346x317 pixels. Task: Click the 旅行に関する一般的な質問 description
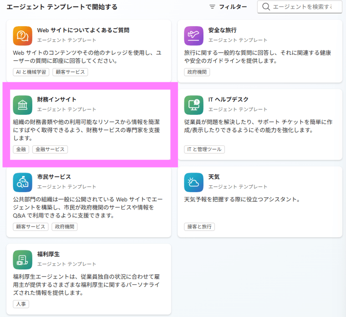(x=257, y=57)
